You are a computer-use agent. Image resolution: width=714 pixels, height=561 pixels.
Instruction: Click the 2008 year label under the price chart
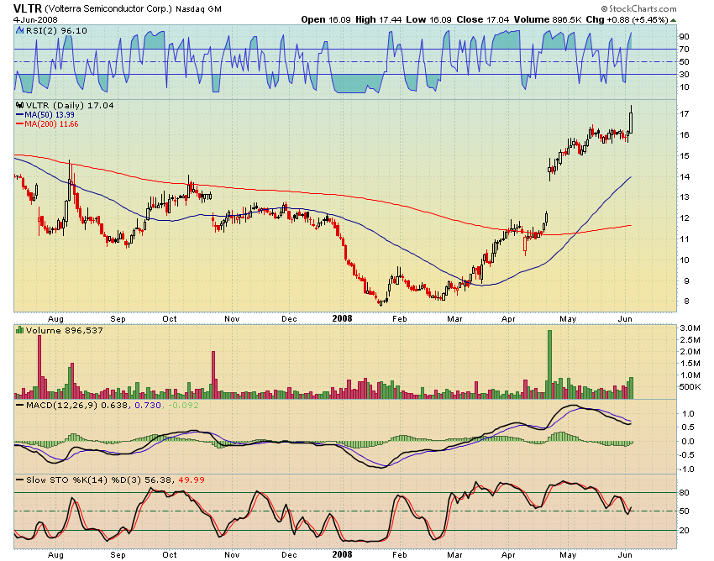[x=342, y=319]
